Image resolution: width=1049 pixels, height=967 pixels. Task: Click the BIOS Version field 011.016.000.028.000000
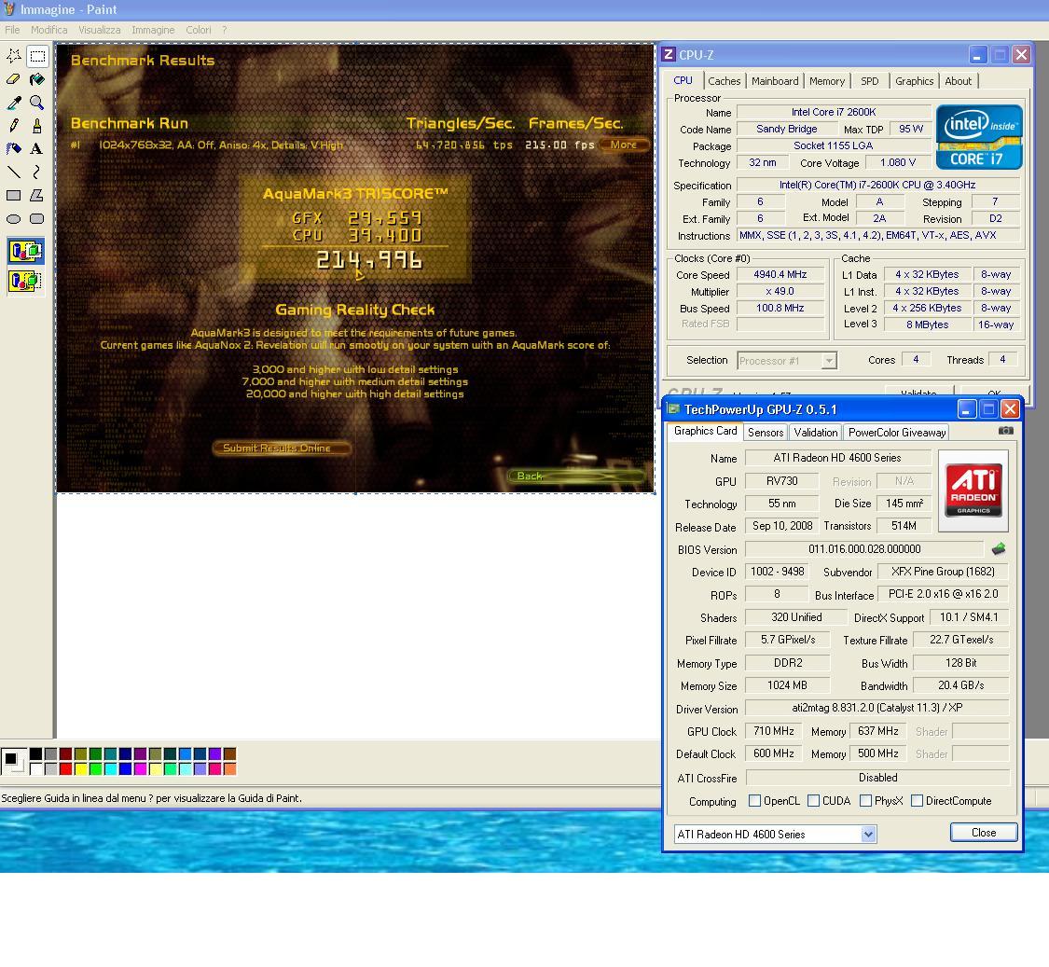click(x=864, y=549)
